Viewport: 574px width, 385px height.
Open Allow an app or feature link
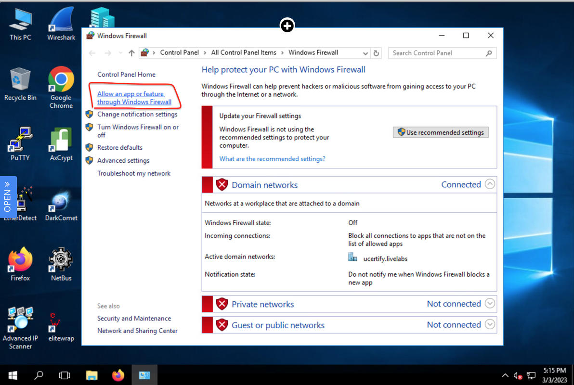coord(134,98)
